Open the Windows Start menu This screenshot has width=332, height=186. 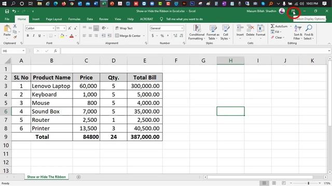pos(4,4)
